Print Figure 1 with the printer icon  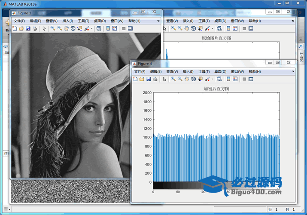point(35,28)
